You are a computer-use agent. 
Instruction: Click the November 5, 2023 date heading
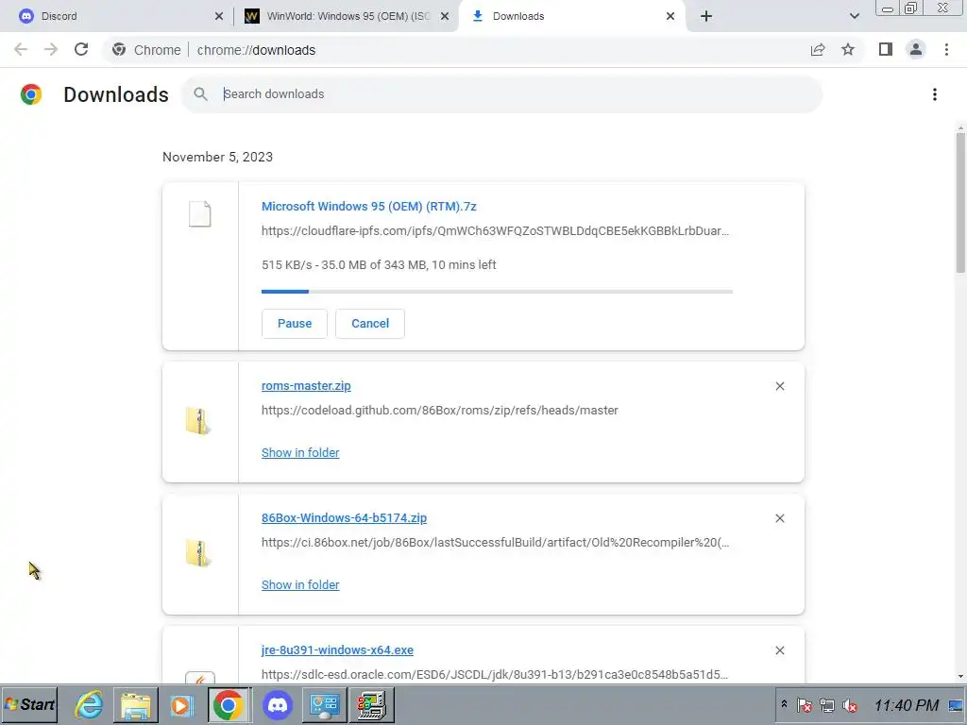tap(218, 158)
